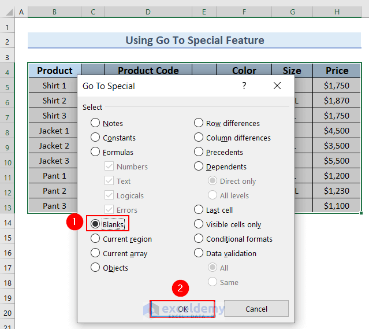Click the Jacket 3 cell
Viewport: 369px width, 329px height.
coord(54,161)
